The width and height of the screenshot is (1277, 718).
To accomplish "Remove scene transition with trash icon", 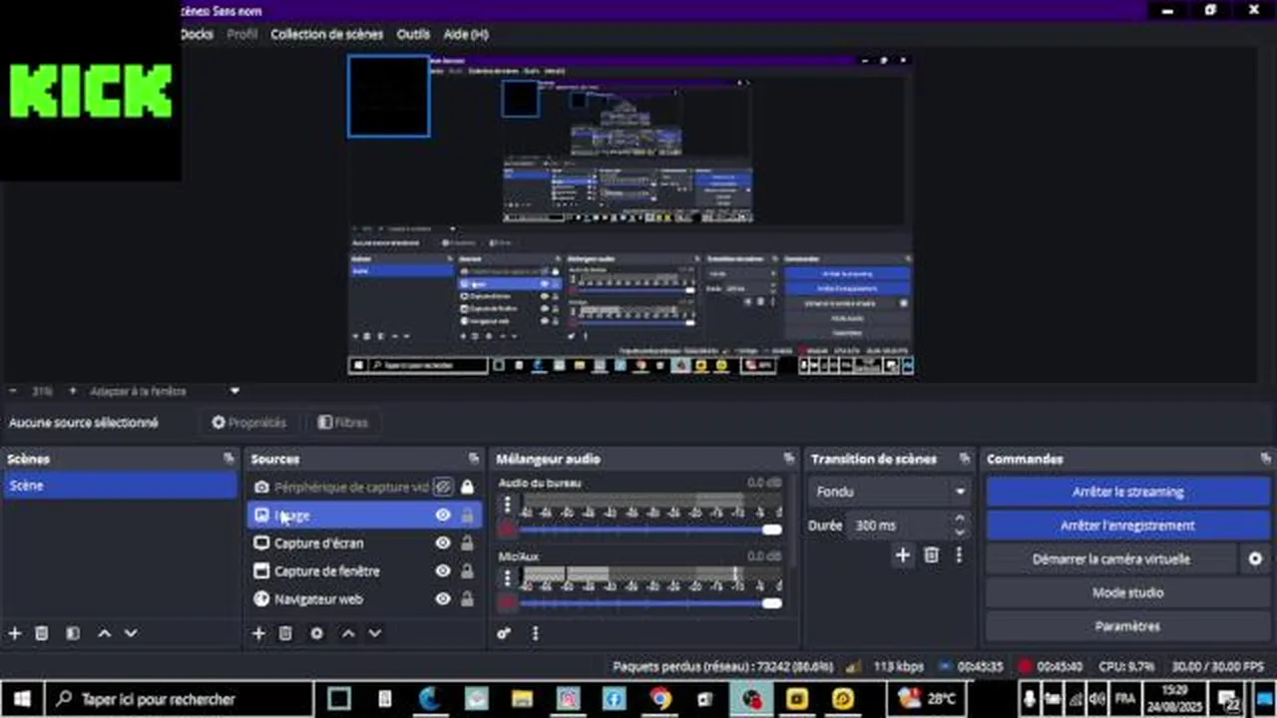I will 931,555.
